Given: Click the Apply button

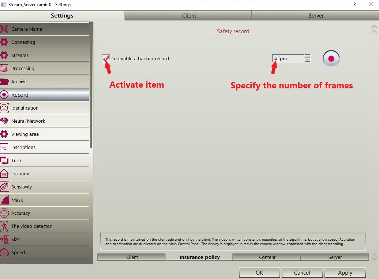Looking at the screenshot, I should (x=345, y=273).
